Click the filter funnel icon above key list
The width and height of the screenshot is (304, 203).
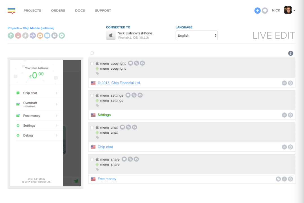291,53
